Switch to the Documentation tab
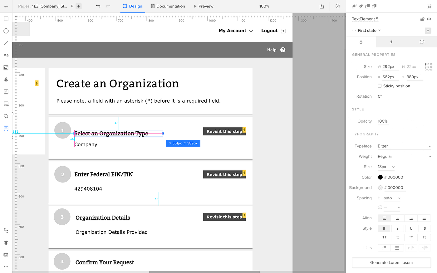 [168, 6]
